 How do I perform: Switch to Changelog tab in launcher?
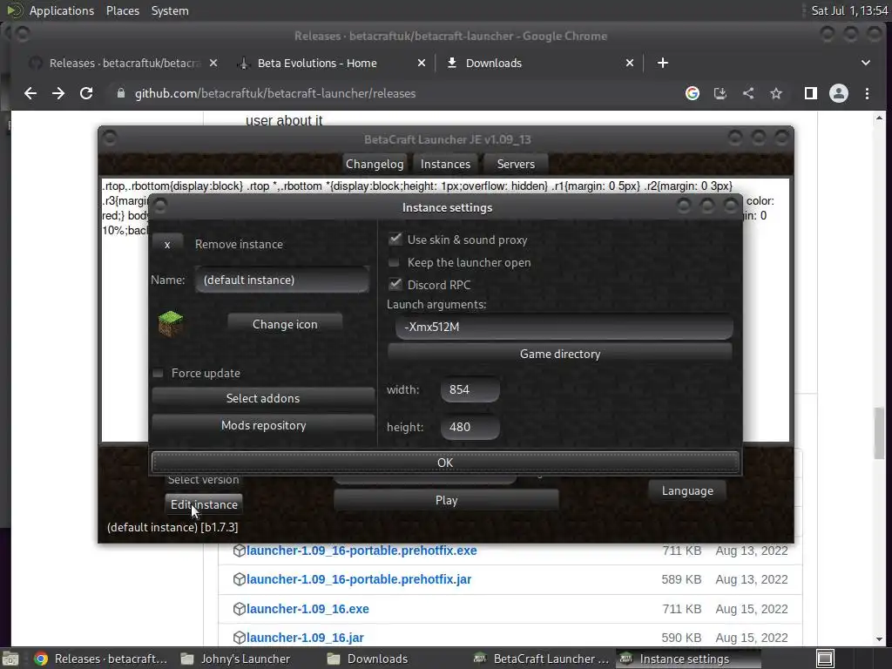tap(375, 164)
